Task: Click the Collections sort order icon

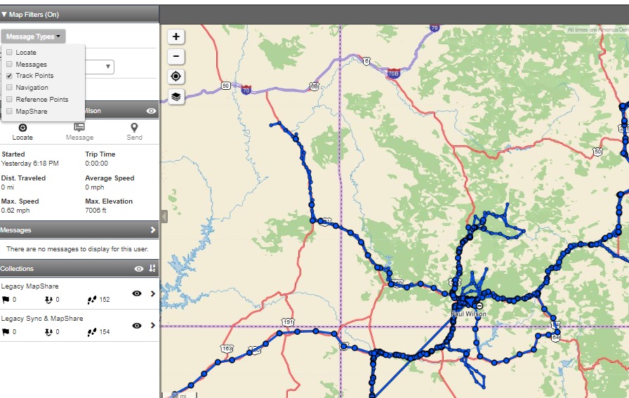Action: (152, 269)
